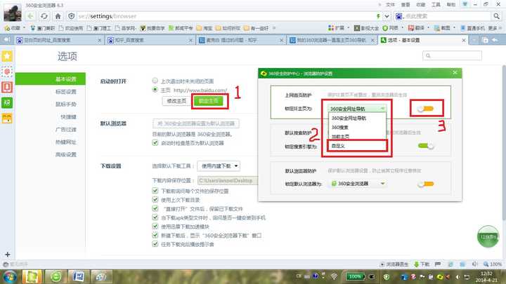
Task: Open the 锁定主页为 homepage combo box
Action: click(x=357, y=109)
